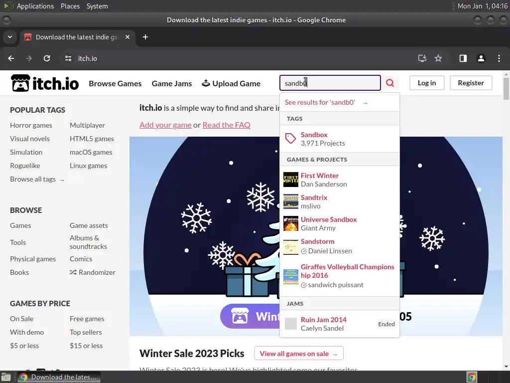Open a new tab with plus button

point(145,37)
